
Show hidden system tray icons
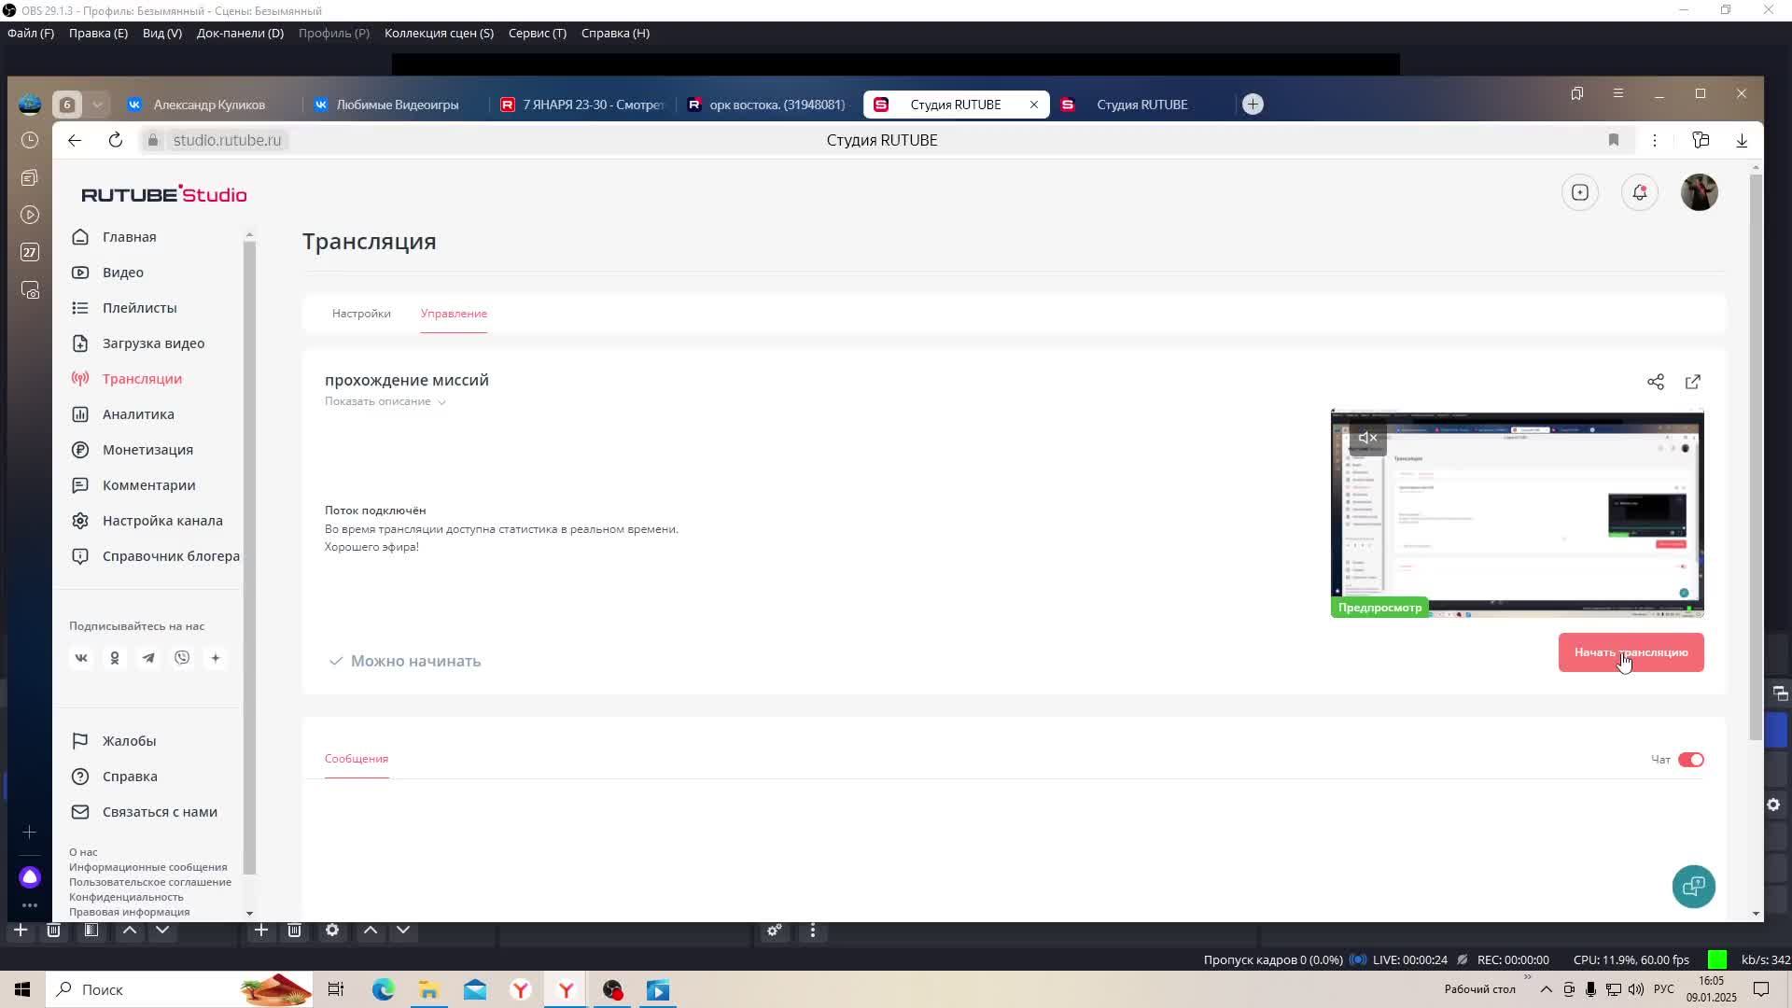pos(1547,989)
